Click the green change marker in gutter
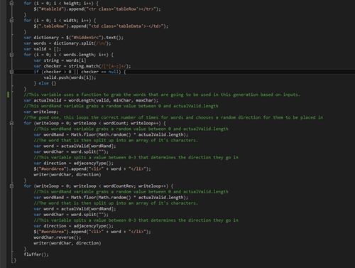355x268 pixels. (9, 95)
